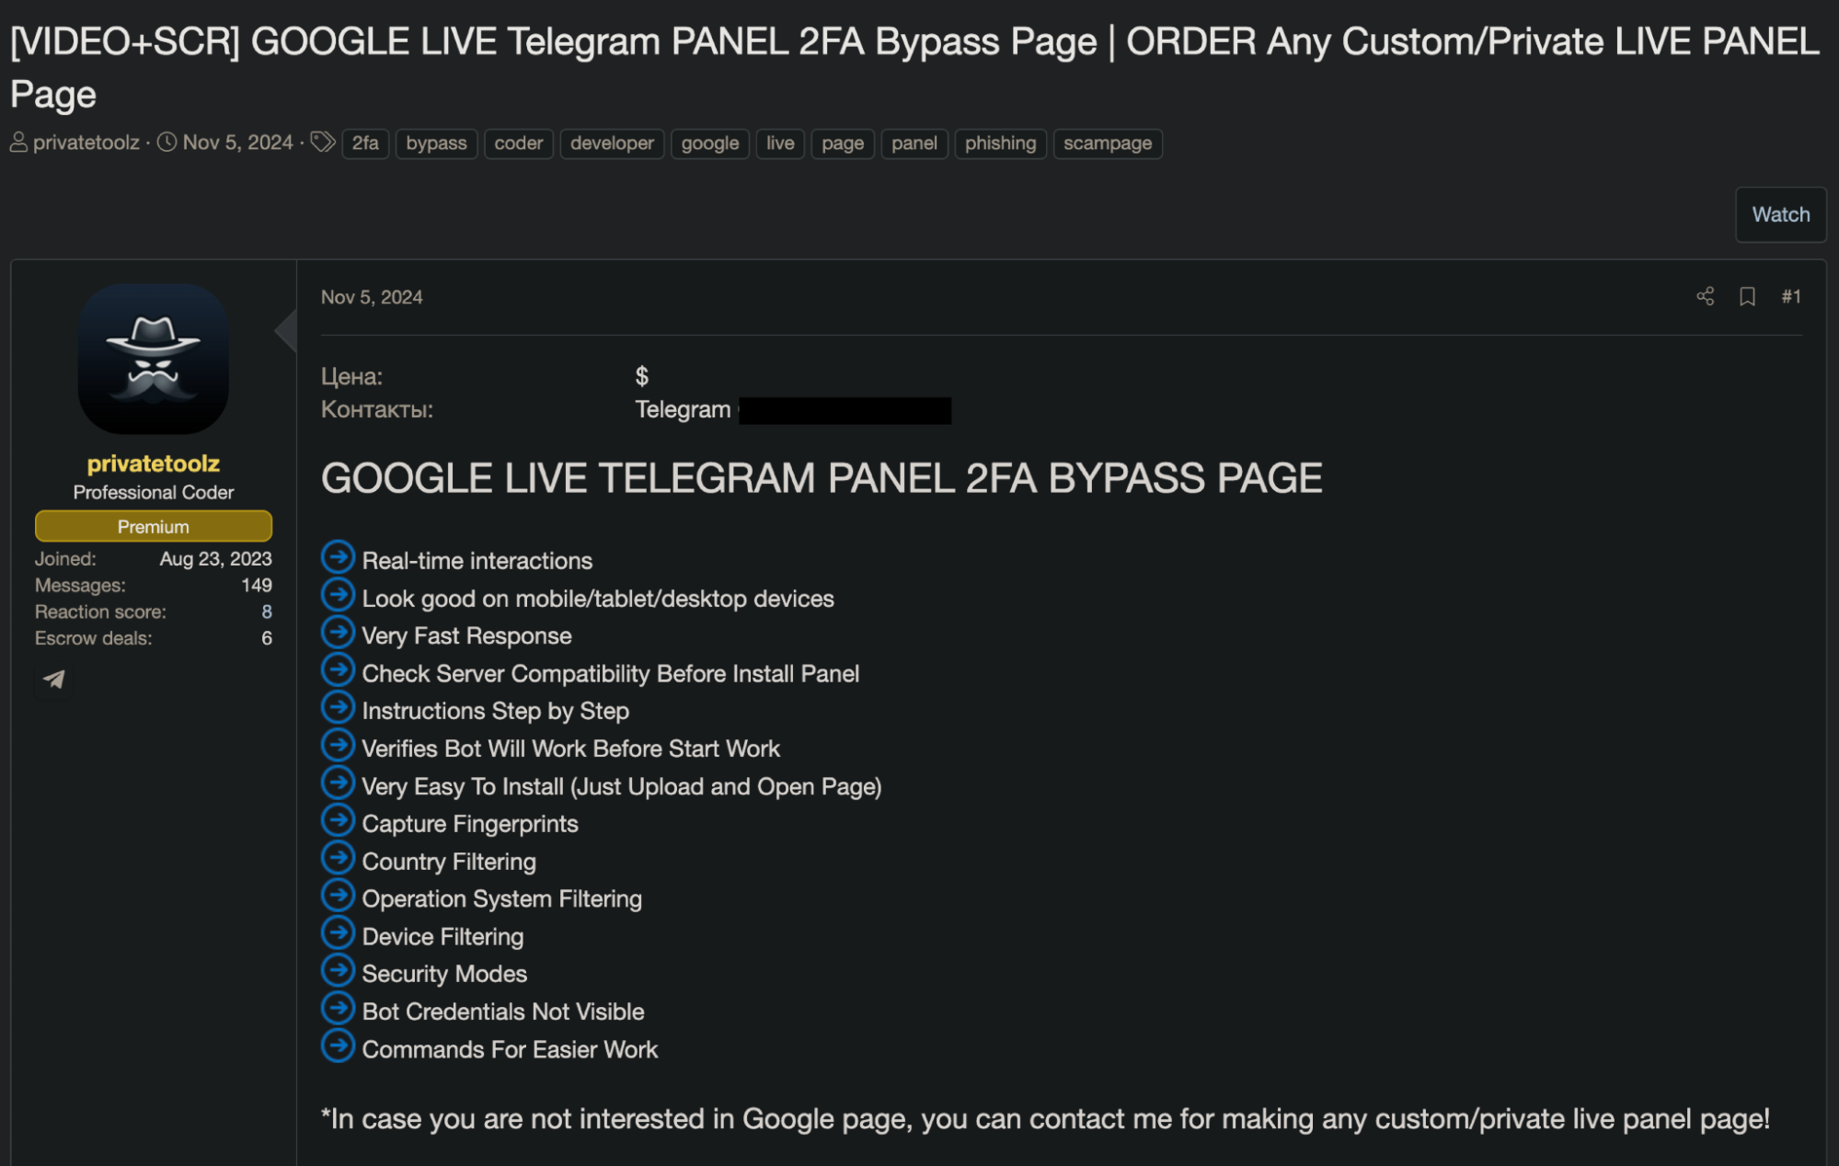Open the Telegram paper-plane icon under the profile
This screenshot has width=1839, height=1166.
pos(54,680)
